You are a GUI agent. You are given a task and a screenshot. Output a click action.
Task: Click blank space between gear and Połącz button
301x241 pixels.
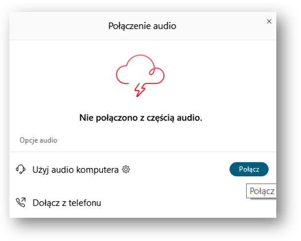click(179, 169)
